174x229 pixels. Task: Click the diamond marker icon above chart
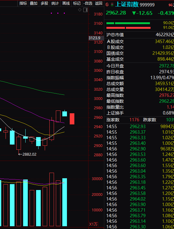(80, 10)
